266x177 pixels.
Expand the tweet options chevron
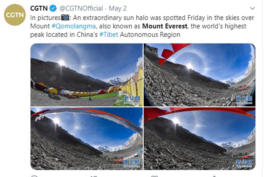pos(252,8)
